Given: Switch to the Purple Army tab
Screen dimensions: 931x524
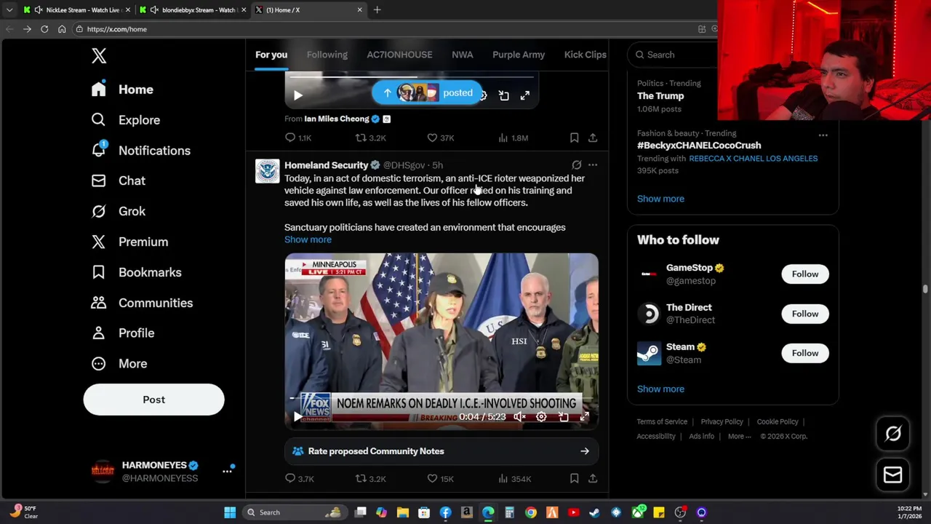Looking at the screenshot, I should click(x=519, y=55).
